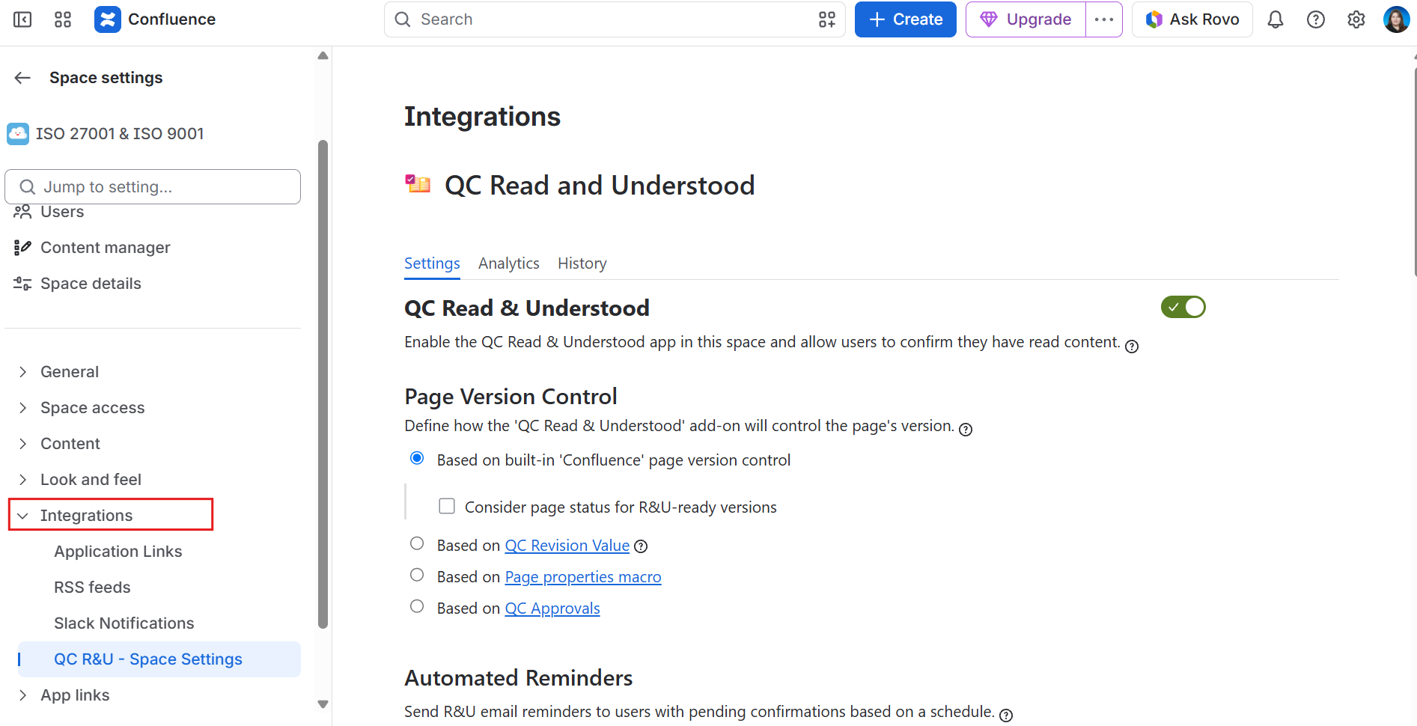
Task: Focus the top Search field
Action: [615, 19]
